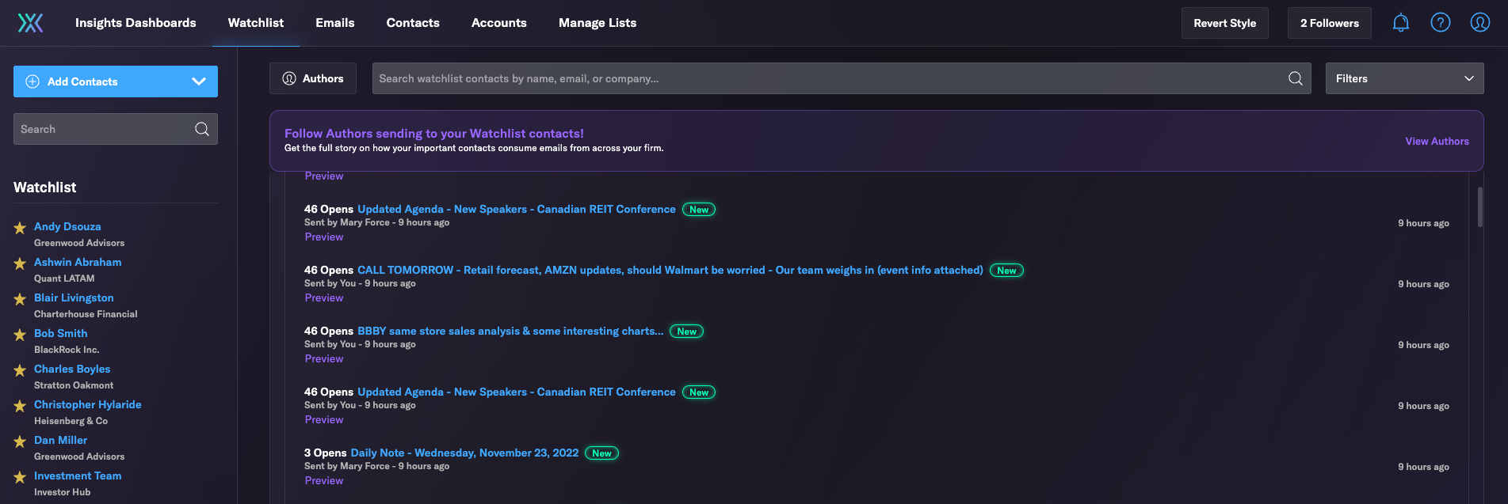
Task: Expand the Add Contacts dropdown arrow
Action: (x=199, y=81)
